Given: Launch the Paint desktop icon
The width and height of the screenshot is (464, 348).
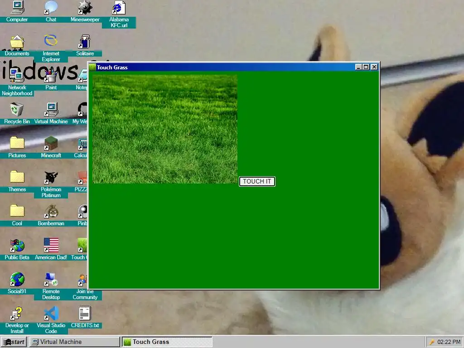Looking at the screenshot, I should coord(51,79).
